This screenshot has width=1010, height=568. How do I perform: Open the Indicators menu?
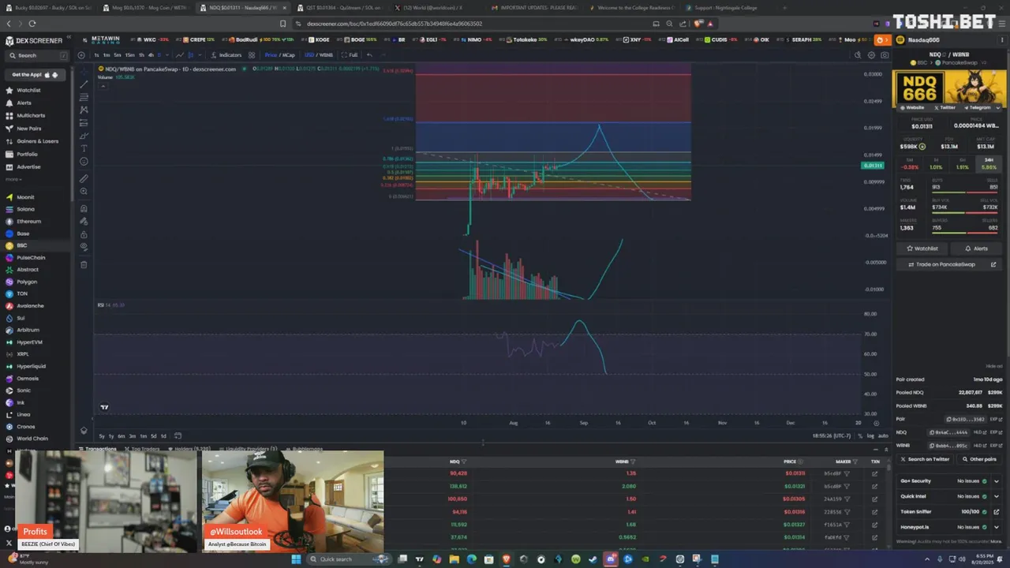(x=226, y=55)
